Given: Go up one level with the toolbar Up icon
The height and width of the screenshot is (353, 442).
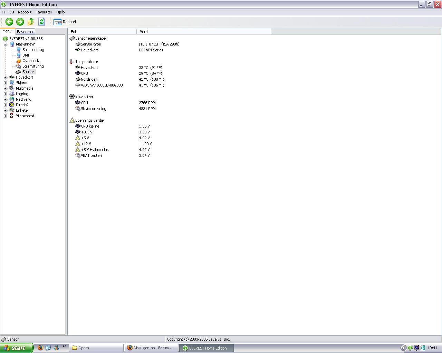Looking at the screenshot, I should click(31, 22).
